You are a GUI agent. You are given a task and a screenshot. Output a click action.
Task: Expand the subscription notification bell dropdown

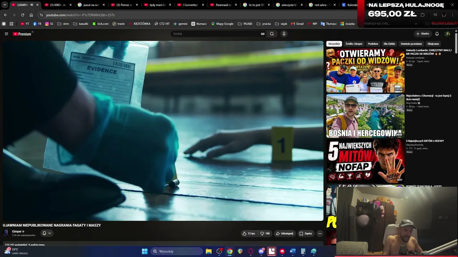click(x=47, y=233)
